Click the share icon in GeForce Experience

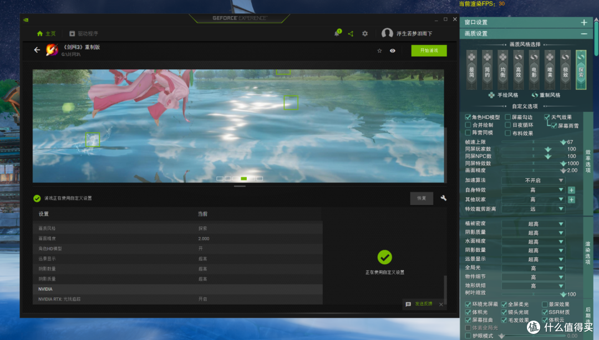pos(351,34)
